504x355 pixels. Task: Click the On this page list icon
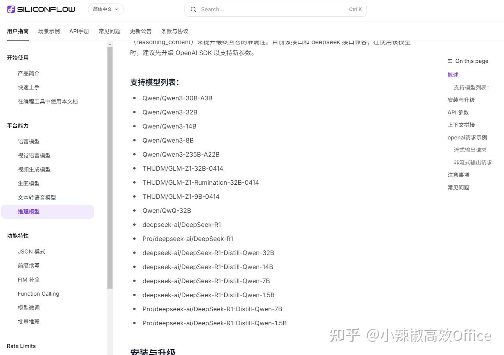tap(449, 61)
